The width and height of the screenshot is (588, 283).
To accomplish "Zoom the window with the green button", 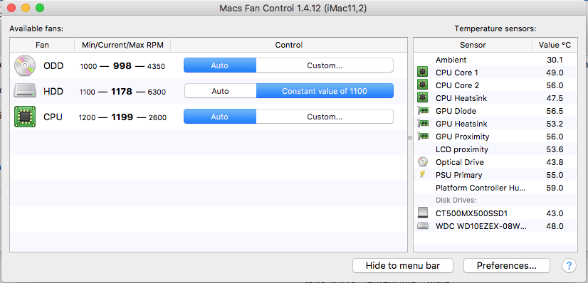I will pyautogui.click(x=40, y=8).
